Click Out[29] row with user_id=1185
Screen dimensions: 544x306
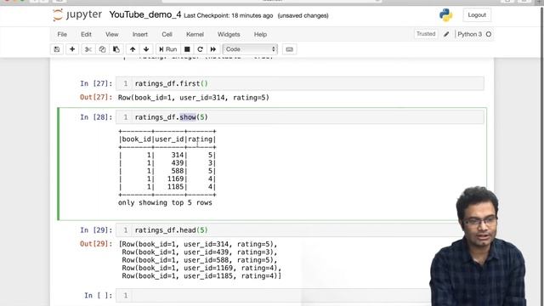point(201,276)
